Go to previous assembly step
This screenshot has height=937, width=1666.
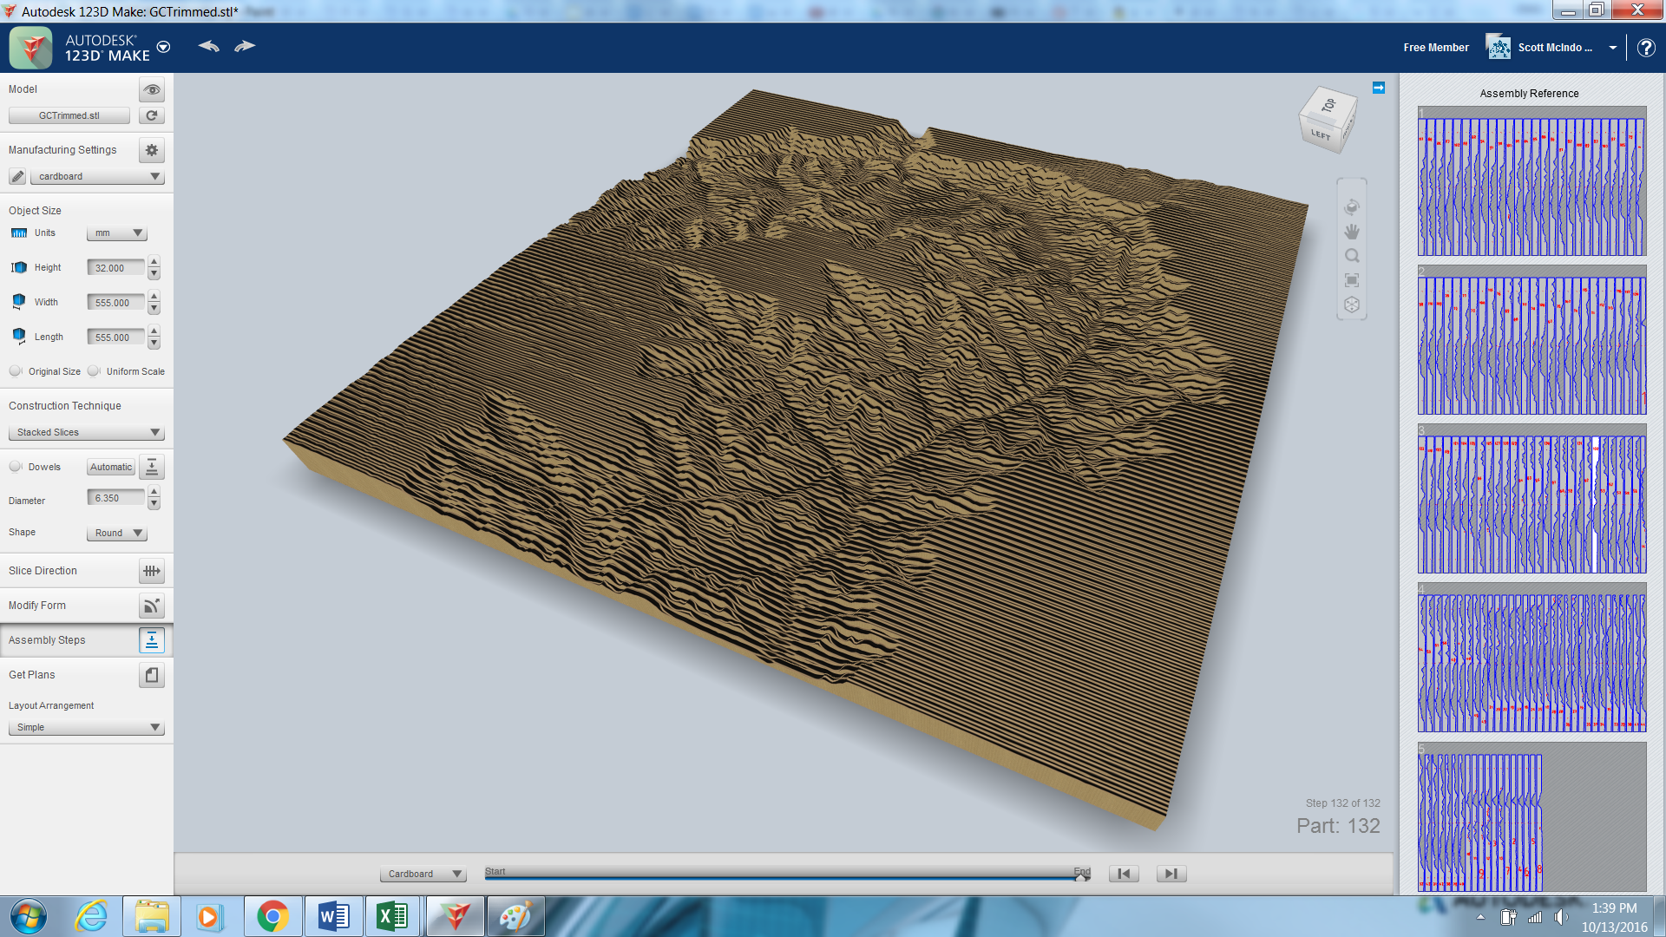click(1124, 874)
